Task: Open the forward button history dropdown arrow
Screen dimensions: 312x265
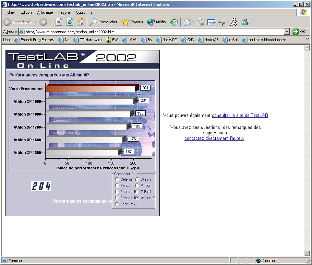Action: click(x=51, y=22)
